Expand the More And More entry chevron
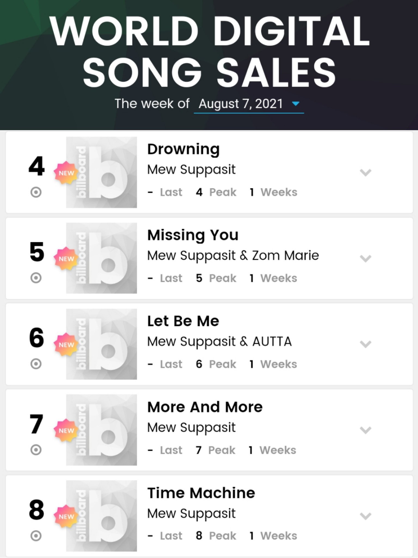Image resolution: width=418 pixels, height=558 pixels. coord(365,430)
